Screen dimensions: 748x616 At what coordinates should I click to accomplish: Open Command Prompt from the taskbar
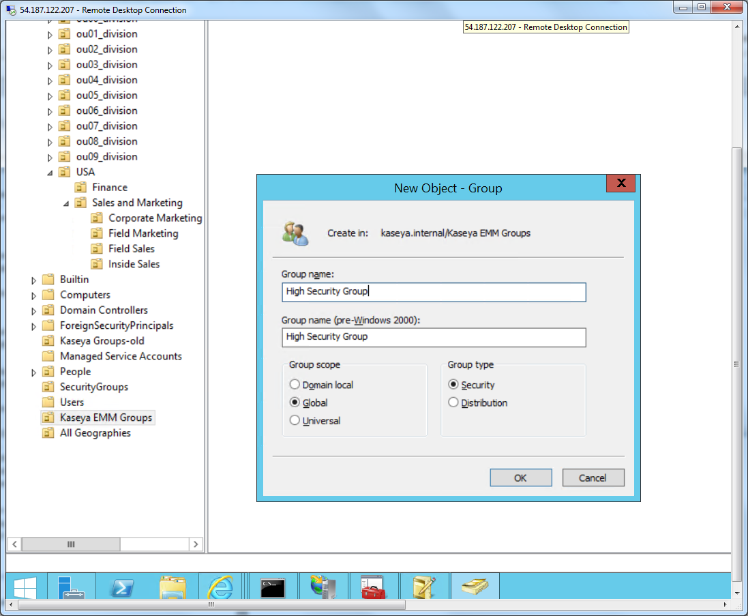click(x=273, y=587)
